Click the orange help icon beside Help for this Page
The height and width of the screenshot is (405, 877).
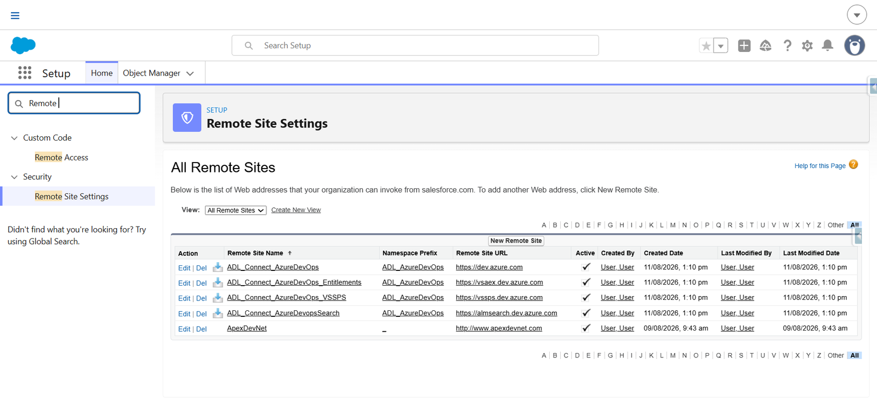[853, 165]
